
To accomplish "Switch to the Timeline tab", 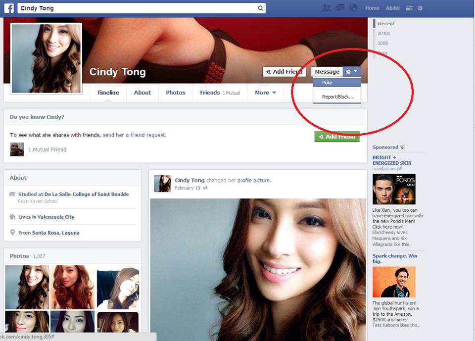I will click(108, 93).
